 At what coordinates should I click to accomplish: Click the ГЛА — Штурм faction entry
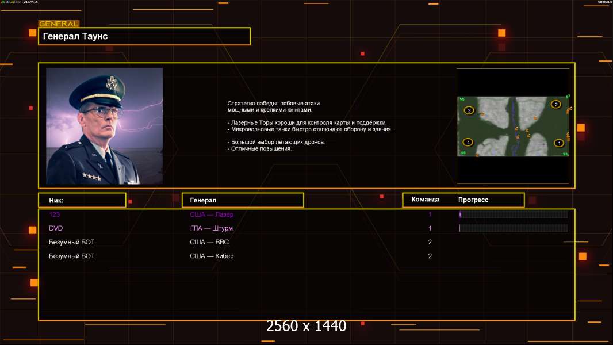pyautogui.click(x=211, y=228)
